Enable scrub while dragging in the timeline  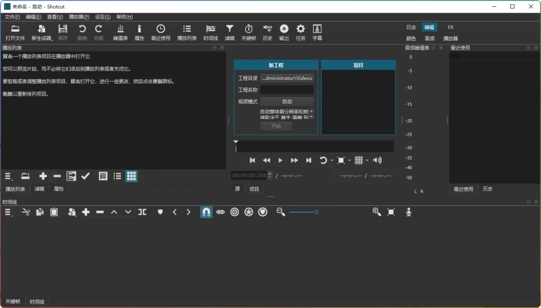[220, 212]
